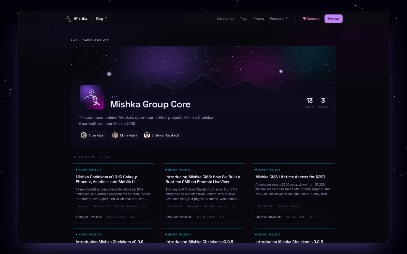The image size is (407, 254).
Task: Click #Mishka CMS tag on Introducing CMS card
Action: tap(175, 207)
